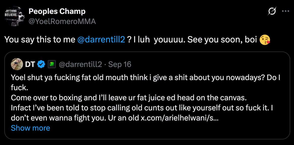The width and height of the screenshot is (294, 145).
Task: Follow the blue @darrentill2 mention
Action: pyautogui.click(x=101, y=39)
